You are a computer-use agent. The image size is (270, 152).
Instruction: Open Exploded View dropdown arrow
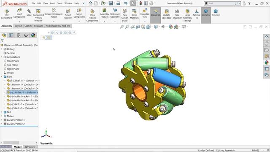click(x=145, y=22)
